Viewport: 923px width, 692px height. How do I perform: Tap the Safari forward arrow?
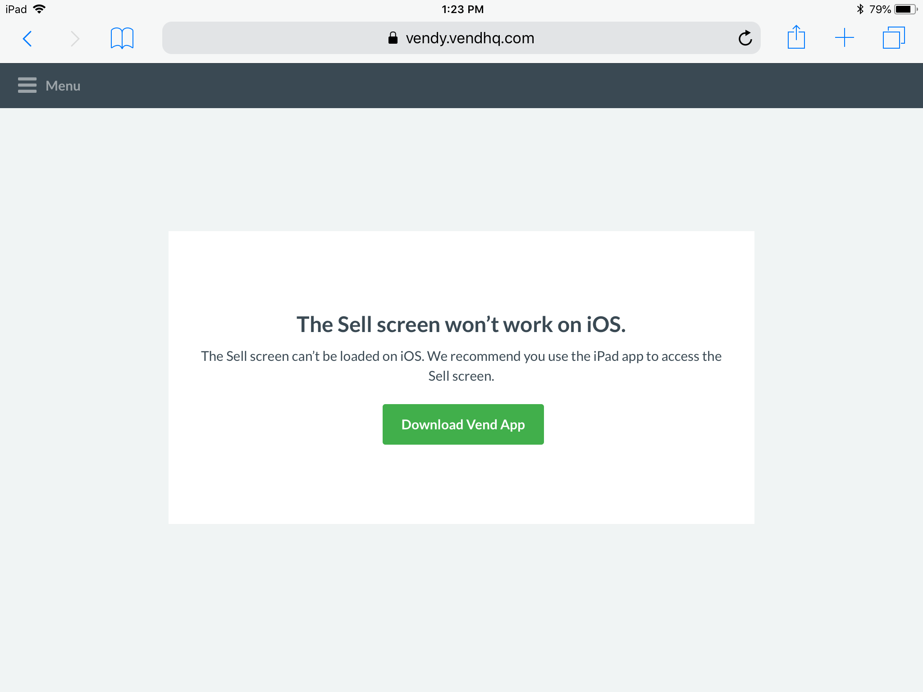[x=75, y=39]
